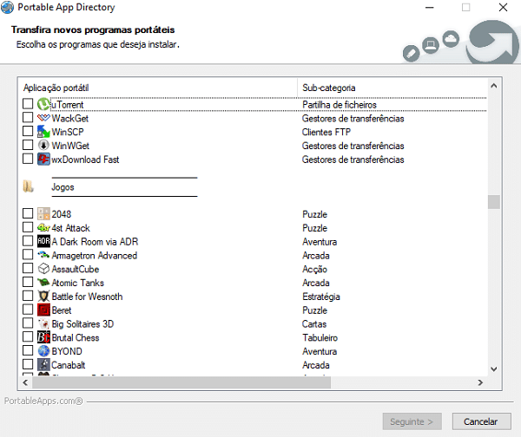This screenshot has width=521, height=437.
Task: Tick the WackGet checkbox
Action: point(28,117)
